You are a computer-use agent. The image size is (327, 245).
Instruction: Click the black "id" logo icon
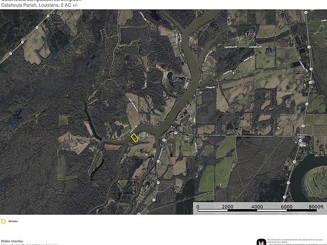pos(261,242)
